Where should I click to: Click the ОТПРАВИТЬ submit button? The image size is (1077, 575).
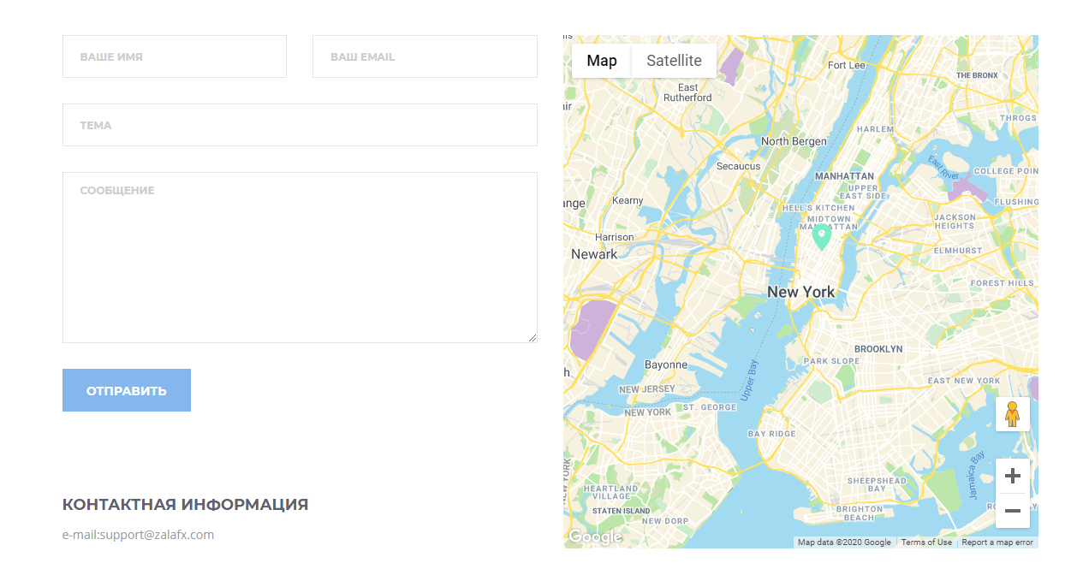pyautogui.click(x=127, y=390)
